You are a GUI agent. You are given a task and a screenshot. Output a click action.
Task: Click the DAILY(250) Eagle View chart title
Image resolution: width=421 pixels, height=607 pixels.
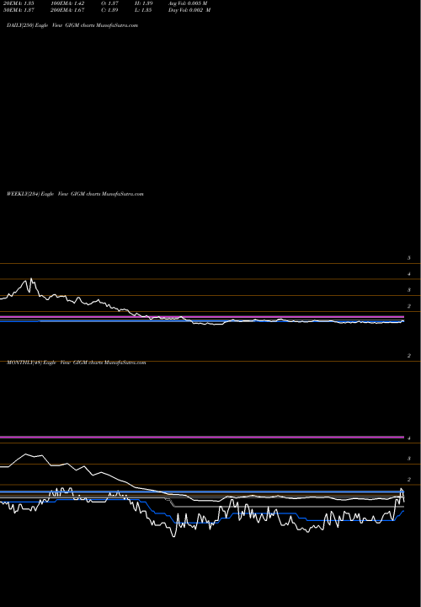tap(72, 25)
